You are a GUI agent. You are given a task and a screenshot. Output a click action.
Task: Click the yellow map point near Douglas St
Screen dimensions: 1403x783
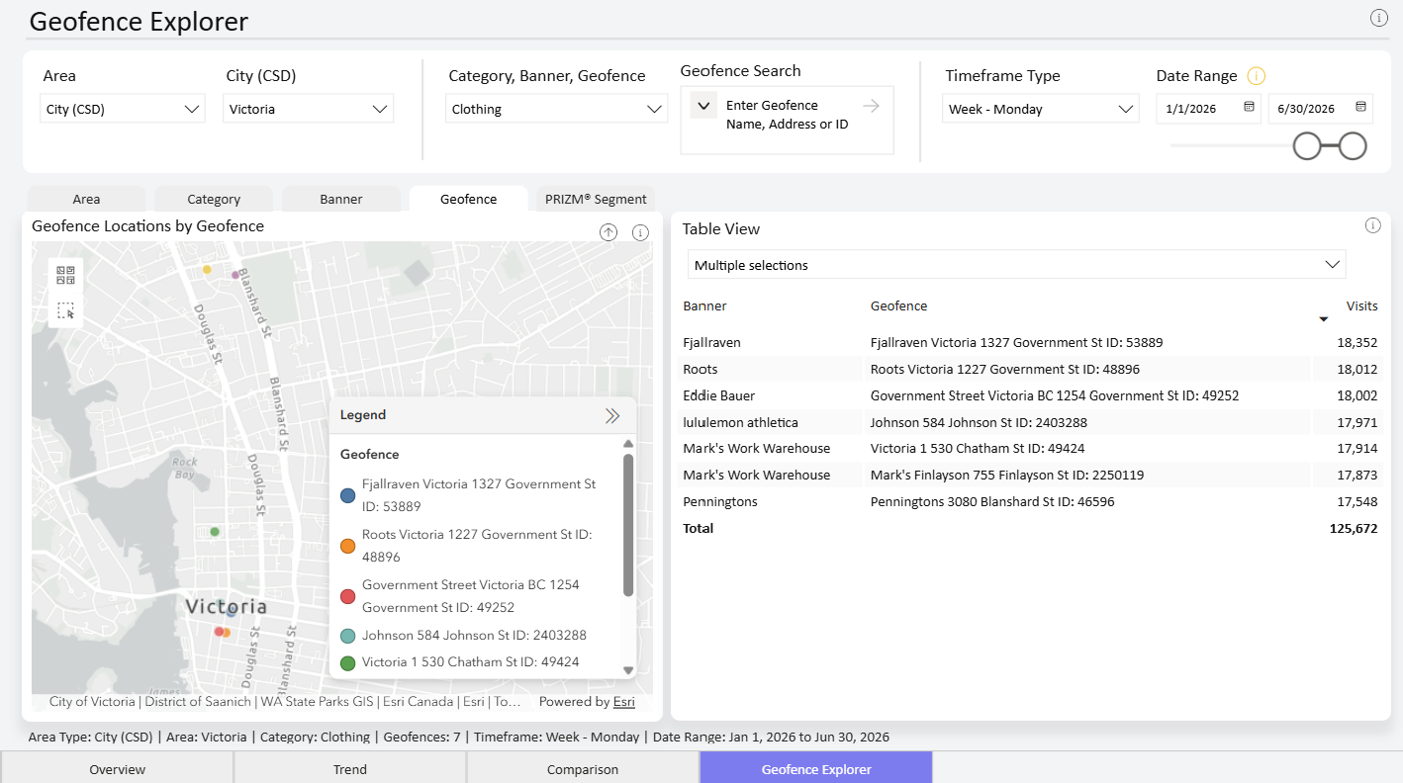click(207, 269)
